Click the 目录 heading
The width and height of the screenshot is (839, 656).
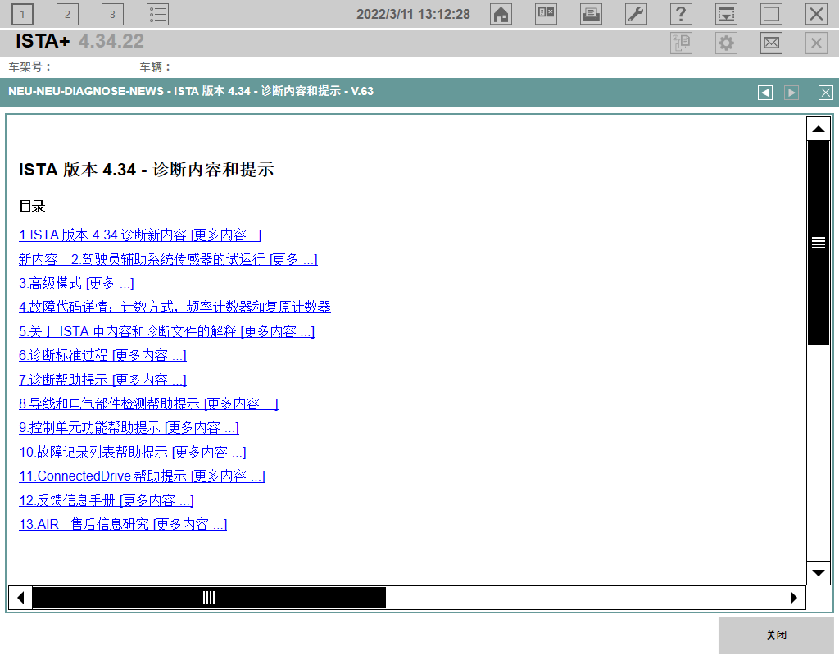point(32,206)
